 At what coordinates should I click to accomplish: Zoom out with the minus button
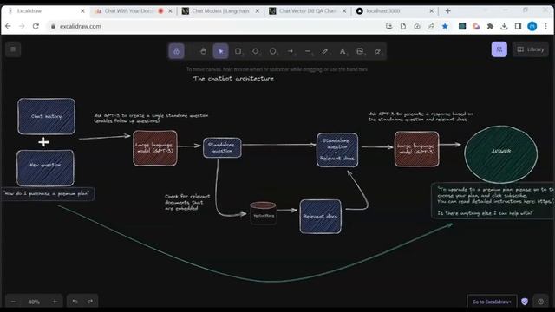coord(14,302)
